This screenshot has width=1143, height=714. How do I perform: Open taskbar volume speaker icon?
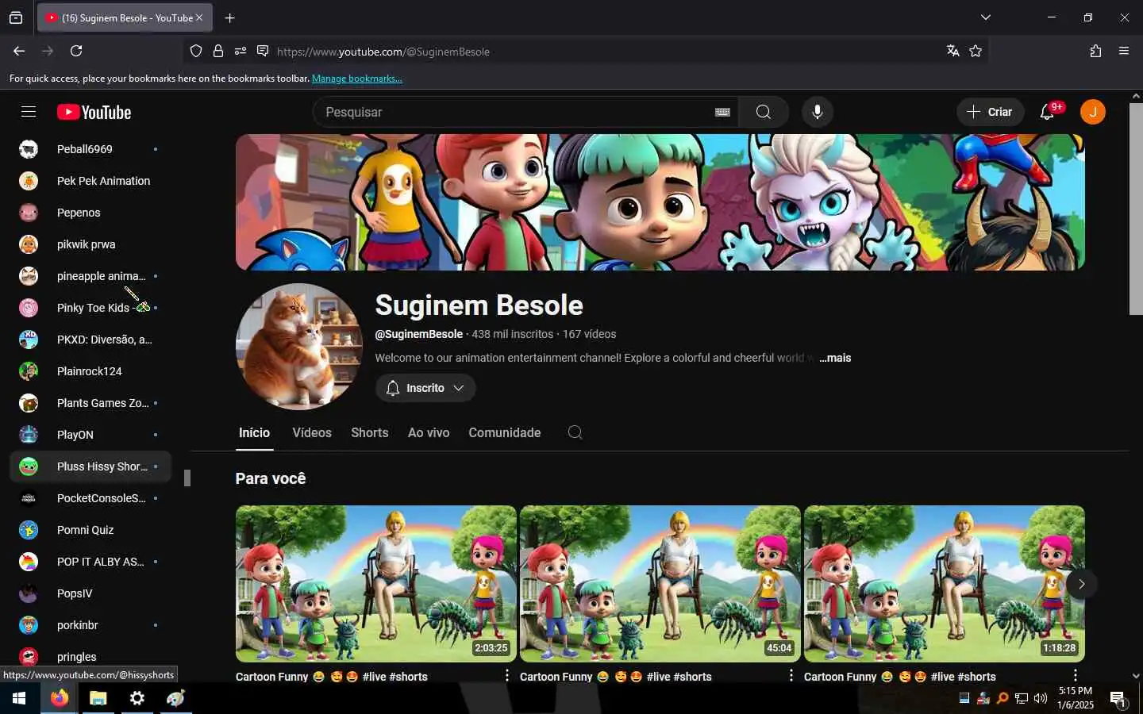1041,698
